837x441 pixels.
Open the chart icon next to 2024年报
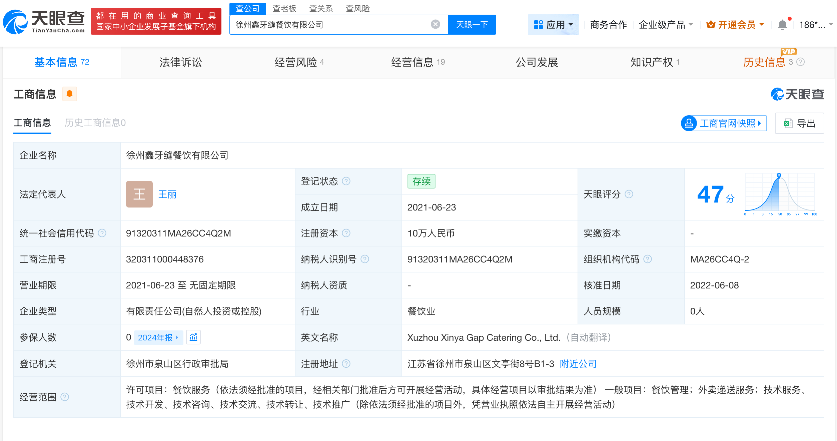pos(193,337)
